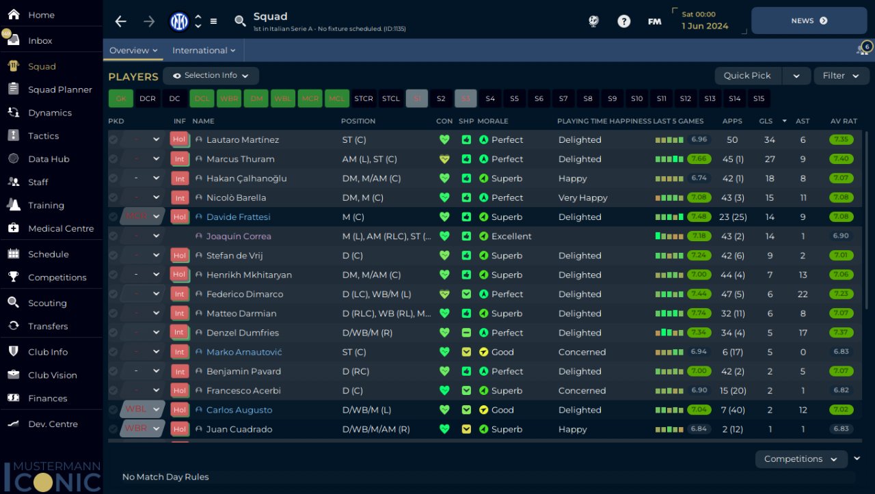Open the Overview tab menu
The width and height of the screenshot is (875, 494).
click(x=133, y=51)
